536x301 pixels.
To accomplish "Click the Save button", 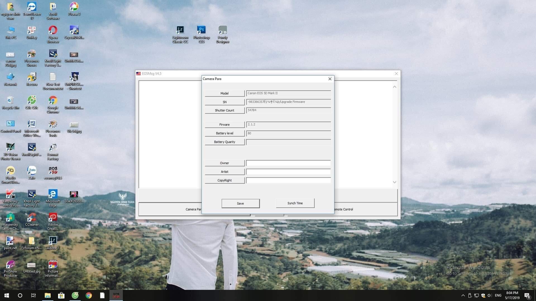I will 240,203.
